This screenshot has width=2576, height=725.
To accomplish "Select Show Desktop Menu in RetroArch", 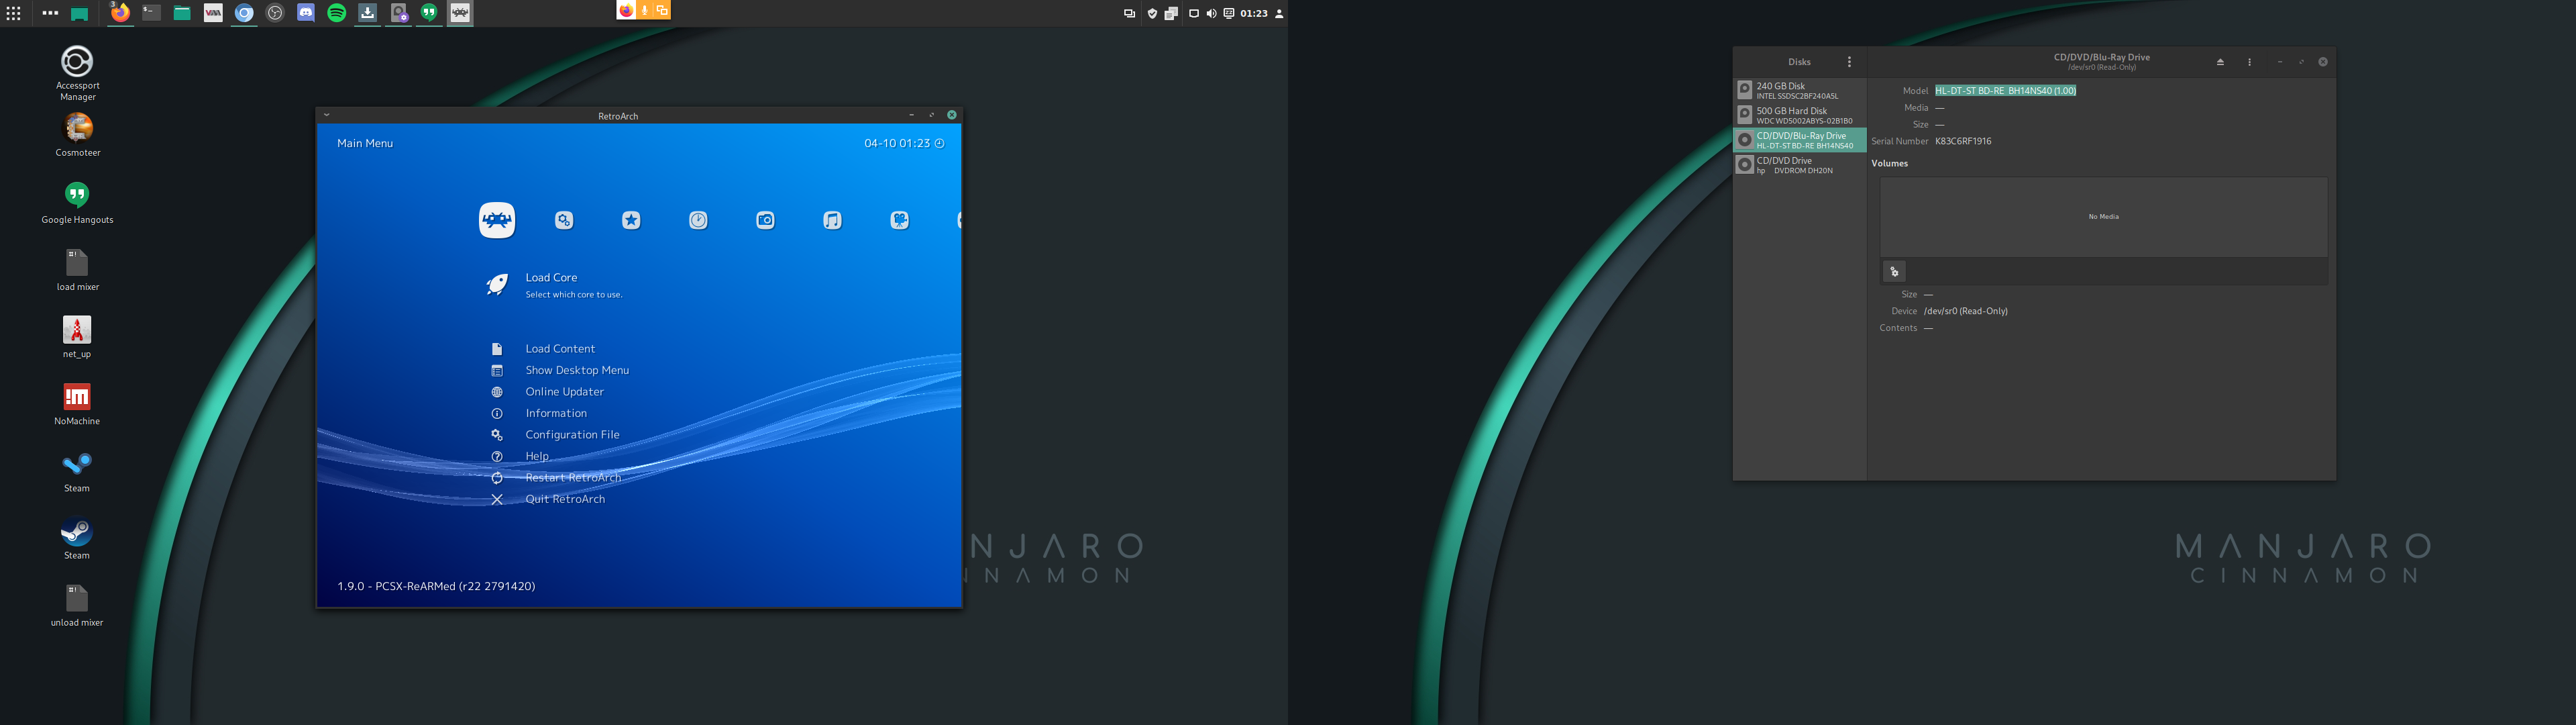I will (577, 369).
